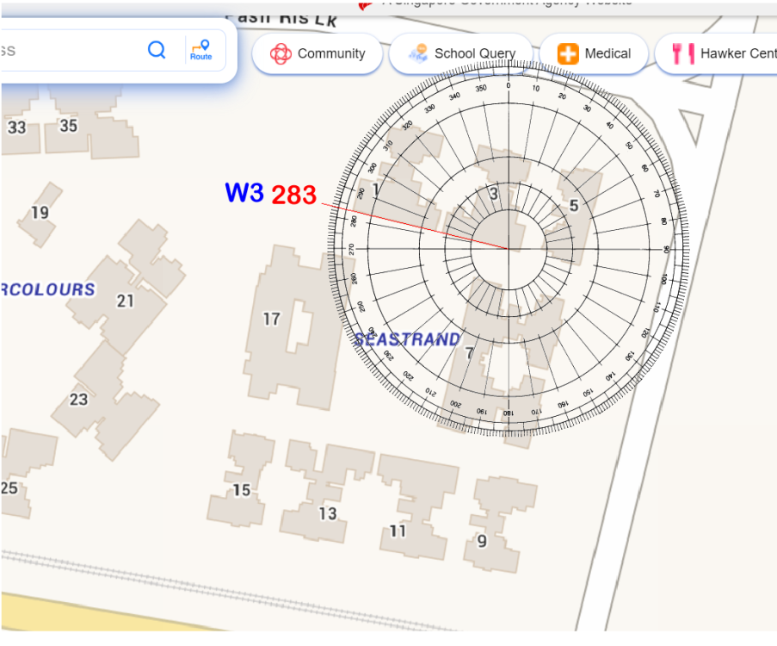This screenshot has height=646, width=777.
Task: Select building 21 on the map
Action: [x=126, y=301]
